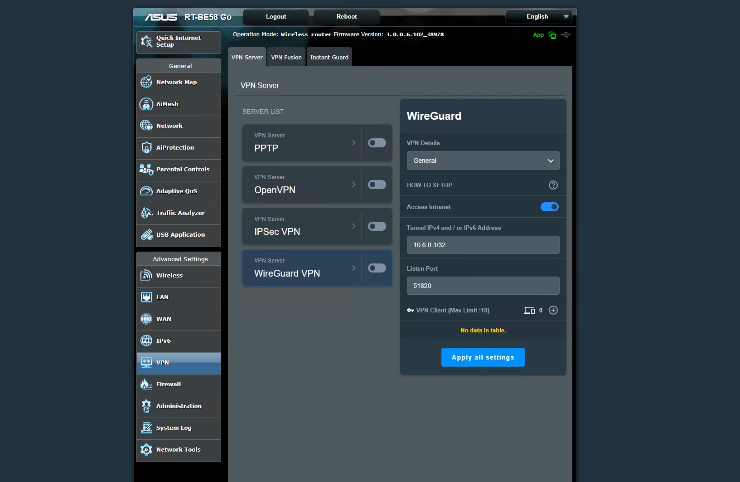The width and height of the screenshot is (740, 482).
Task: Add a VPN client with plus icon
Action: coord(553,310)
